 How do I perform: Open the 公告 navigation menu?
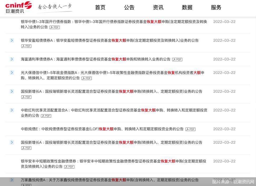[x=129, y=7]
